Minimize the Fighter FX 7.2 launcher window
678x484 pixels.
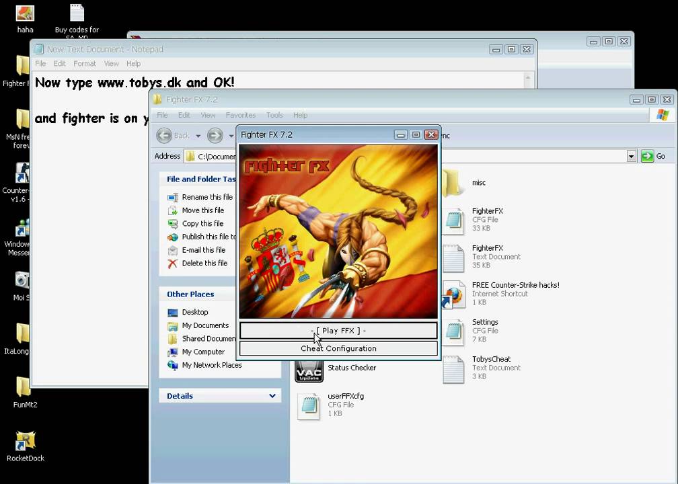tap(401, 135)
